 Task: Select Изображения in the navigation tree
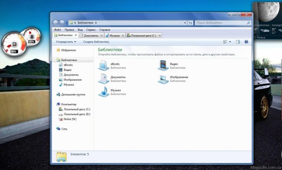(70, 80)
